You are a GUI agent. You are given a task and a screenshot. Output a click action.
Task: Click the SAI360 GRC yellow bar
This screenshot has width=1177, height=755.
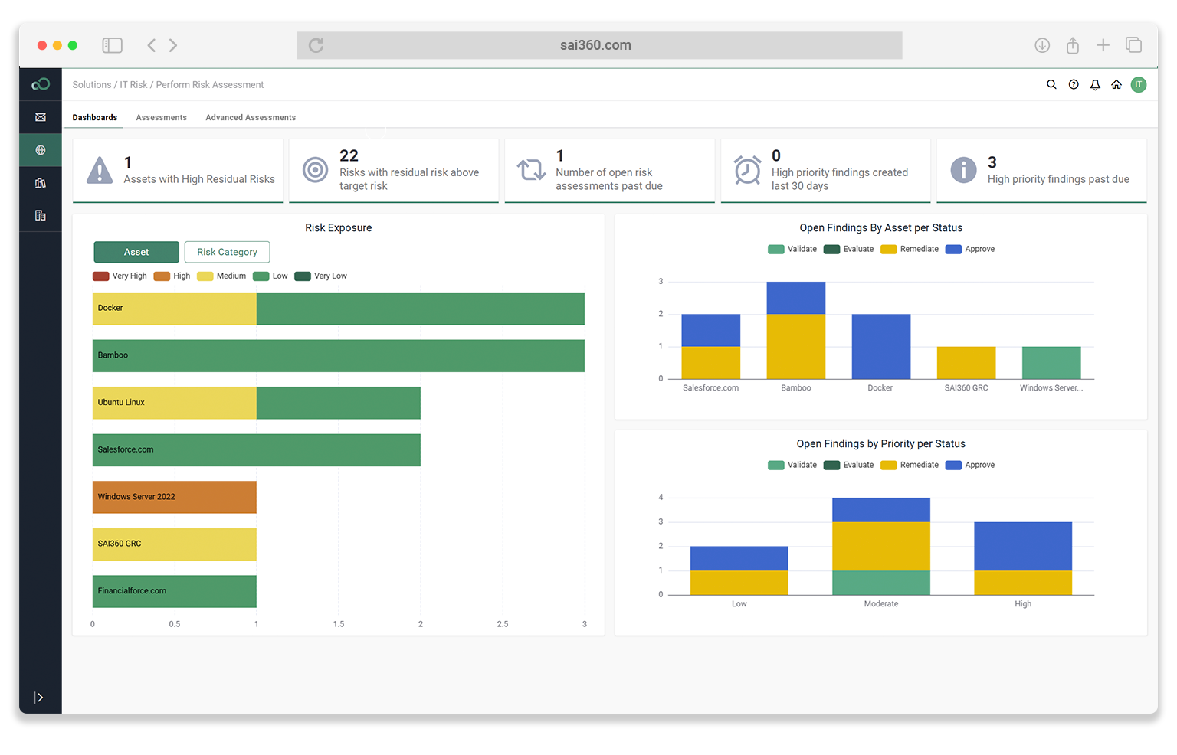coord(175,544)
